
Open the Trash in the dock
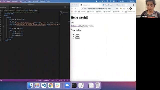point(98,85)
